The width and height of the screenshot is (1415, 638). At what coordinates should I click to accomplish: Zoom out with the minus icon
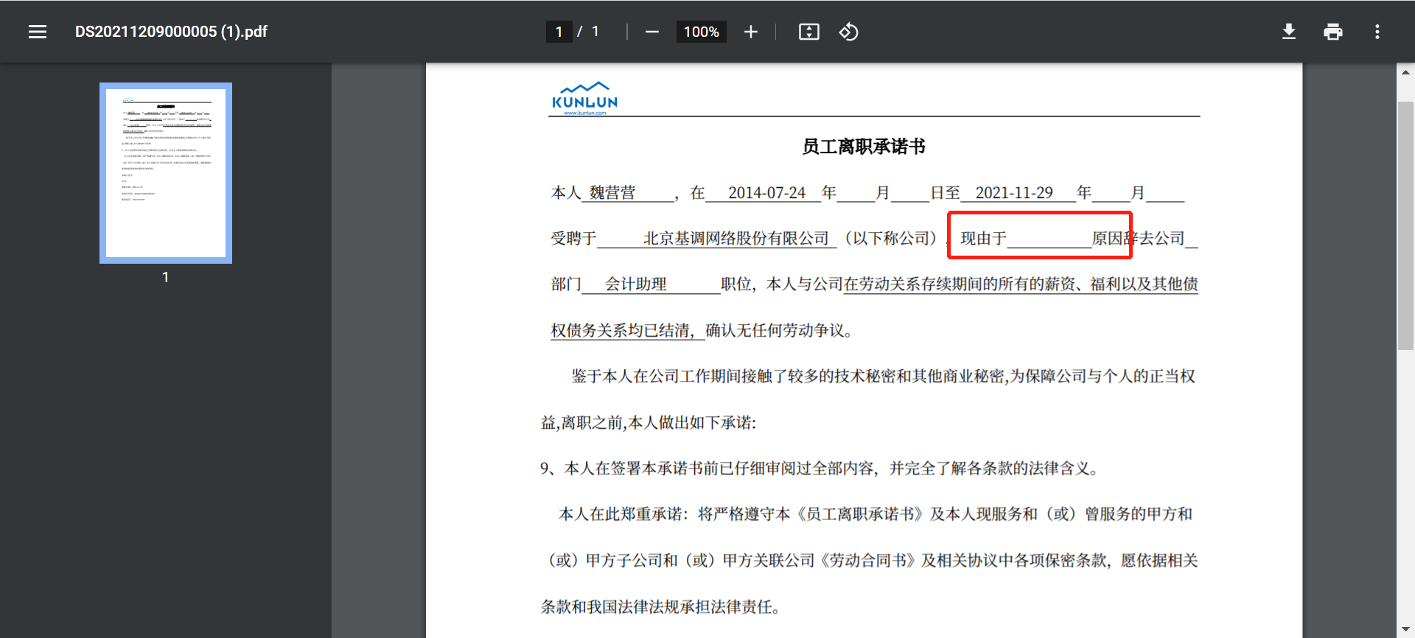coord(651,32)
